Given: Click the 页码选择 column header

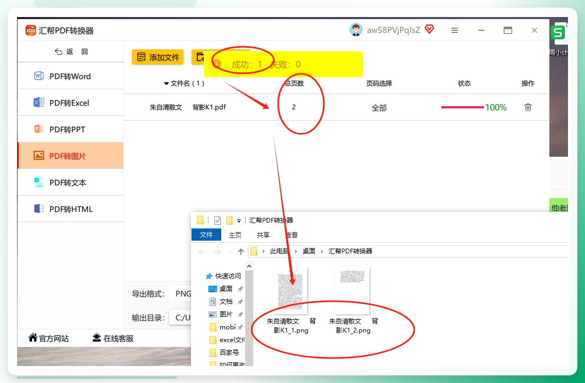Looking at the screenshot, I should point(379,83).
